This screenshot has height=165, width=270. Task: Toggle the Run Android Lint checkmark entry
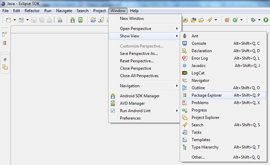click(145, 111)
